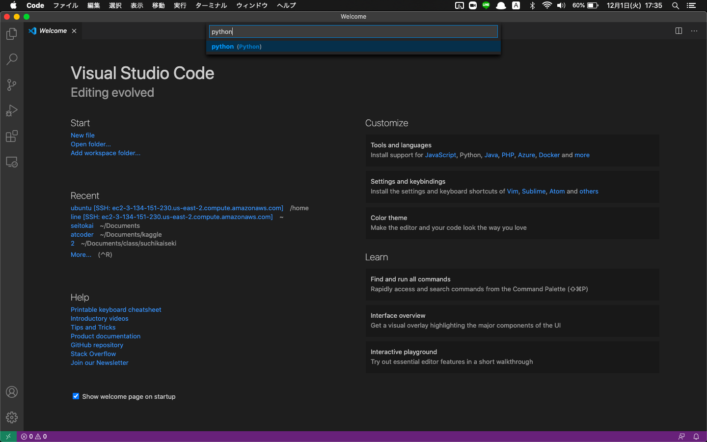Screen dimensions: 707x442
Task: Install Sublime keybindings link
Action: coord(534,192)
